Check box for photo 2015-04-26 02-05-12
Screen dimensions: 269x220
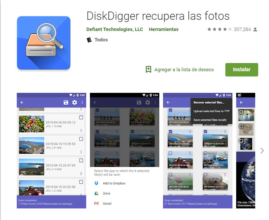tap(81, 117)
